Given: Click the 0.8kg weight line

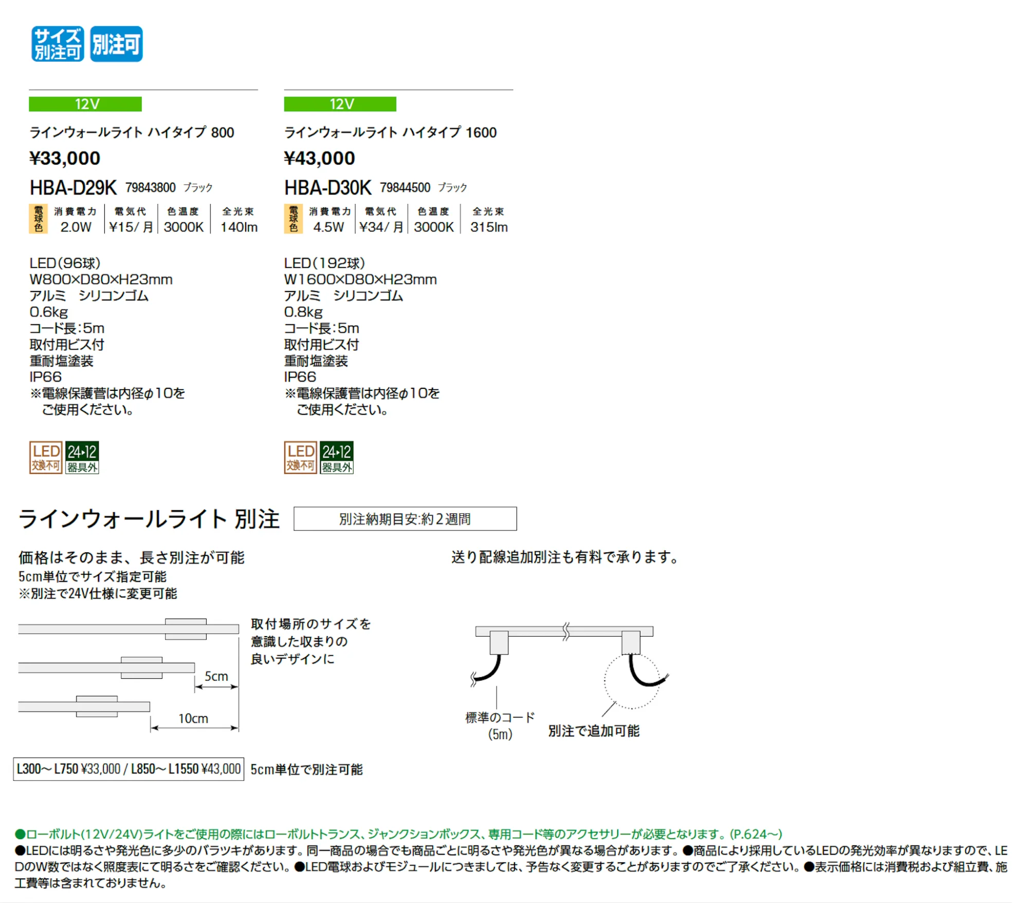Looking at the screenshot, I should click(x=303, y=312).
